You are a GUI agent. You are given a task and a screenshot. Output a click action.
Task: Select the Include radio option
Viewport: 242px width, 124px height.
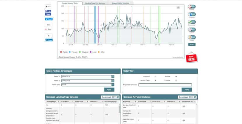click(x=176, y=76)
